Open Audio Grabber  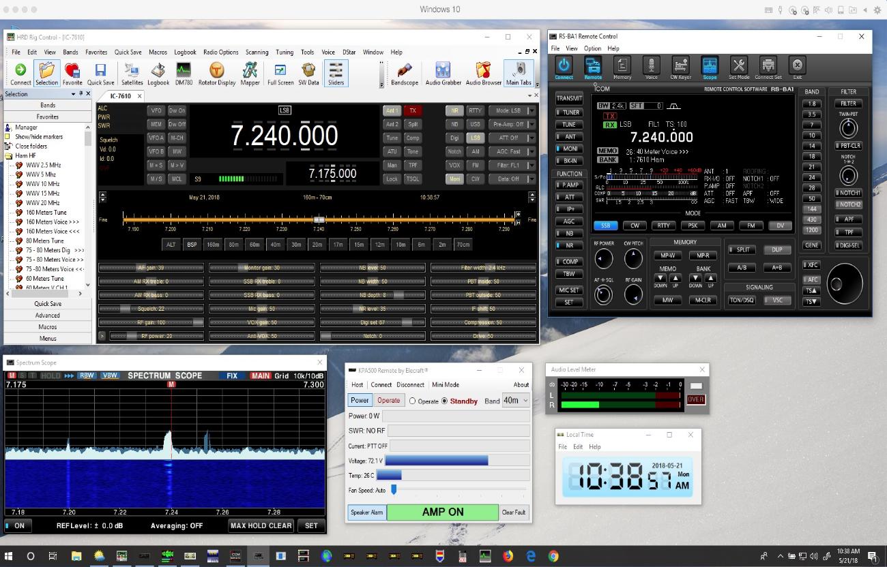point(443,74)
